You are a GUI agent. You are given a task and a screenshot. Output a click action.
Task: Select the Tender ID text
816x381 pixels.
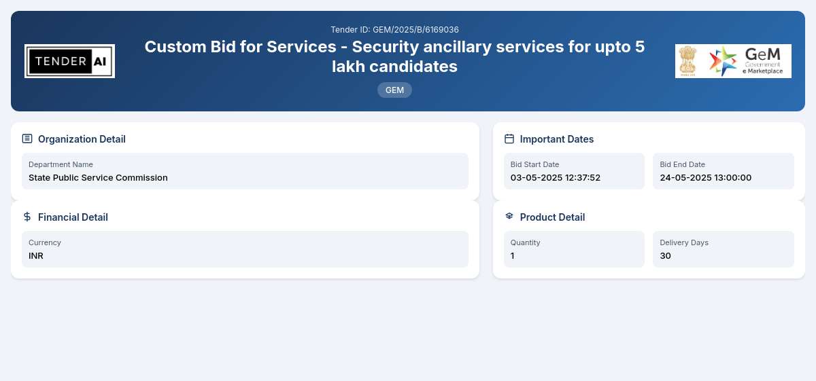[x=394, y=29]
